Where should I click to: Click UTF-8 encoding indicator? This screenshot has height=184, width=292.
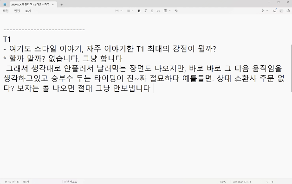pos(270,182)
